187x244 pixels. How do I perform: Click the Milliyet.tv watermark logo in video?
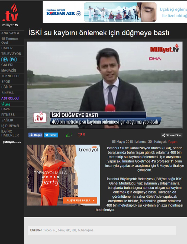[165, 49]
